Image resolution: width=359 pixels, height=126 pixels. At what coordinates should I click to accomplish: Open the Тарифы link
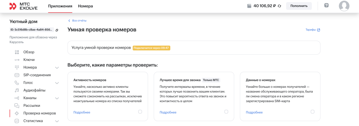pyautogui.click(x=311, y=30)
